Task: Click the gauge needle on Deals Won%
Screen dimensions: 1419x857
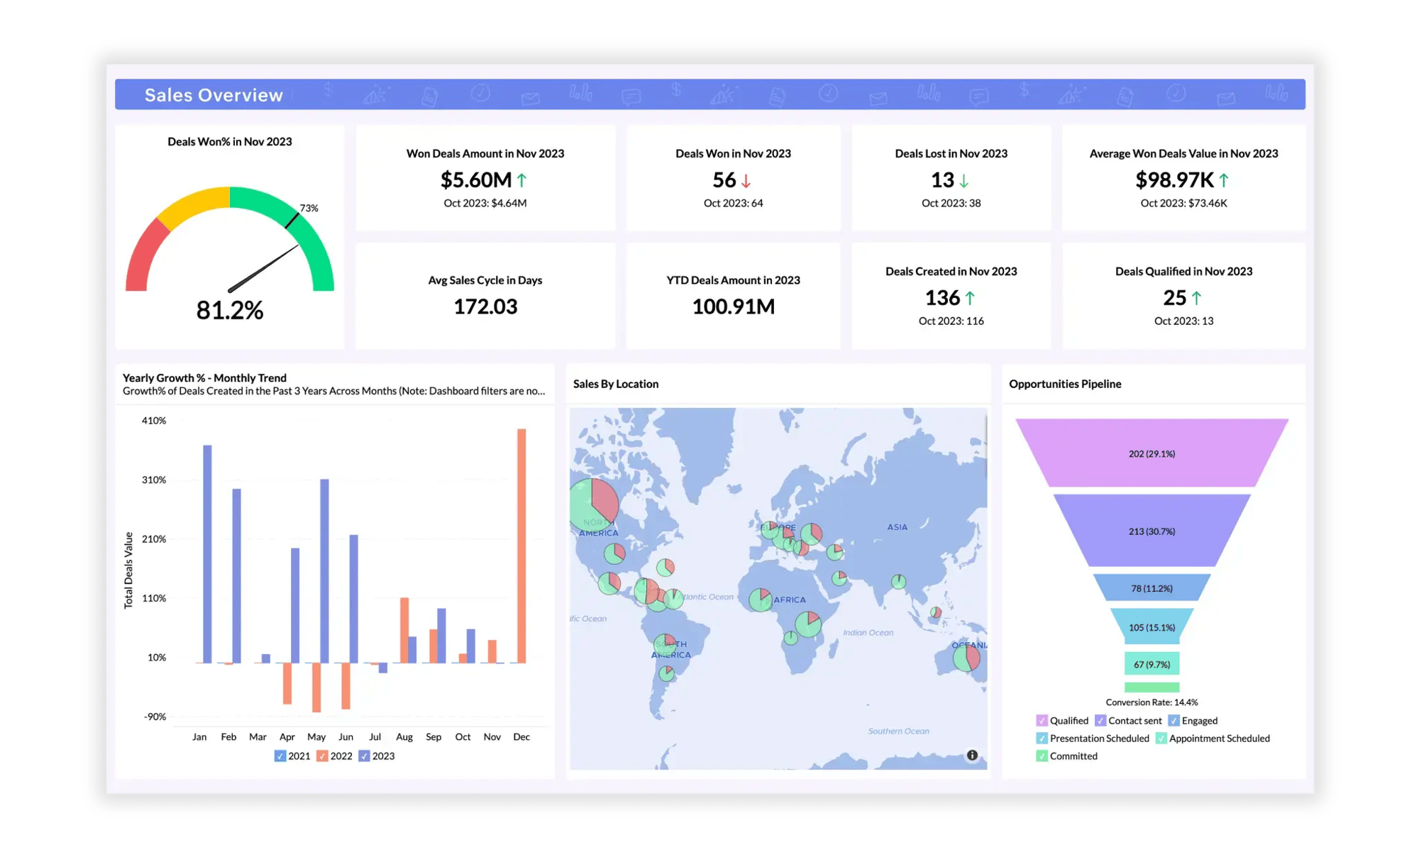Action: pos(263,269)
